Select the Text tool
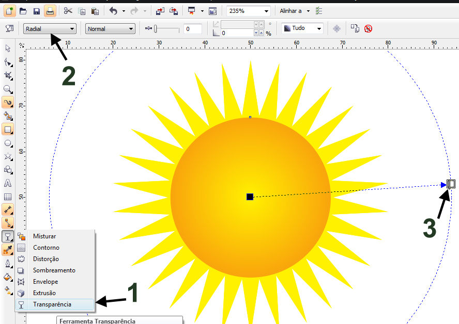The image size is (459, 324). coord(8,183)
